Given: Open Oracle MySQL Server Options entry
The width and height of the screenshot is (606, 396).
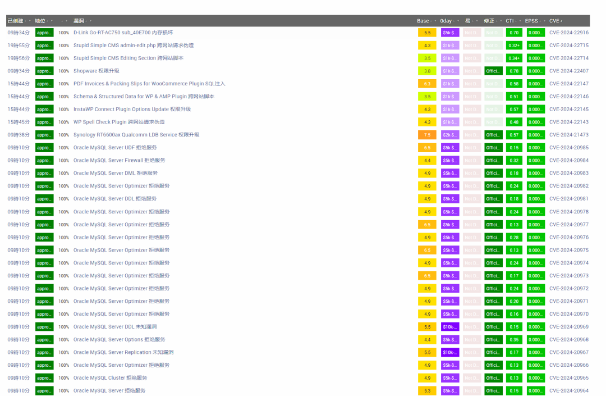Looking at the screenshot, I should pos(119,339).
